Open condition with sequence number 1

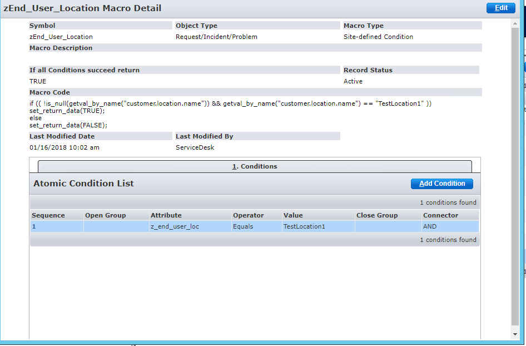pos(34,227)
